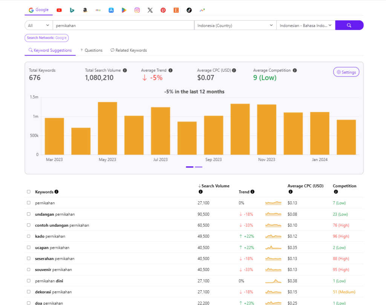Select the Bing search source icon
This screenshot has width=386, height=305.
72,10
